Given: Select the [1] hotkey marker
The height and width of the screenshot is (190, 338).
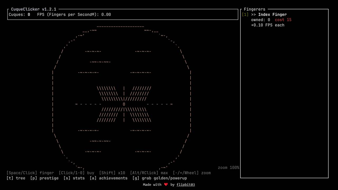Looking at the screenshot, I should tap(245, 15).
